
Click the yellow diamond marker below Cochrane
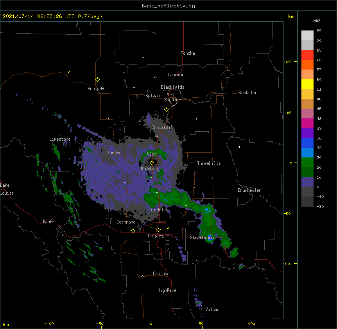pos(133,231)
